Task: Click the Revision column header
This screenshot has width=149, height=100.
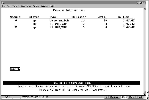Action: (x=79, y=17)
